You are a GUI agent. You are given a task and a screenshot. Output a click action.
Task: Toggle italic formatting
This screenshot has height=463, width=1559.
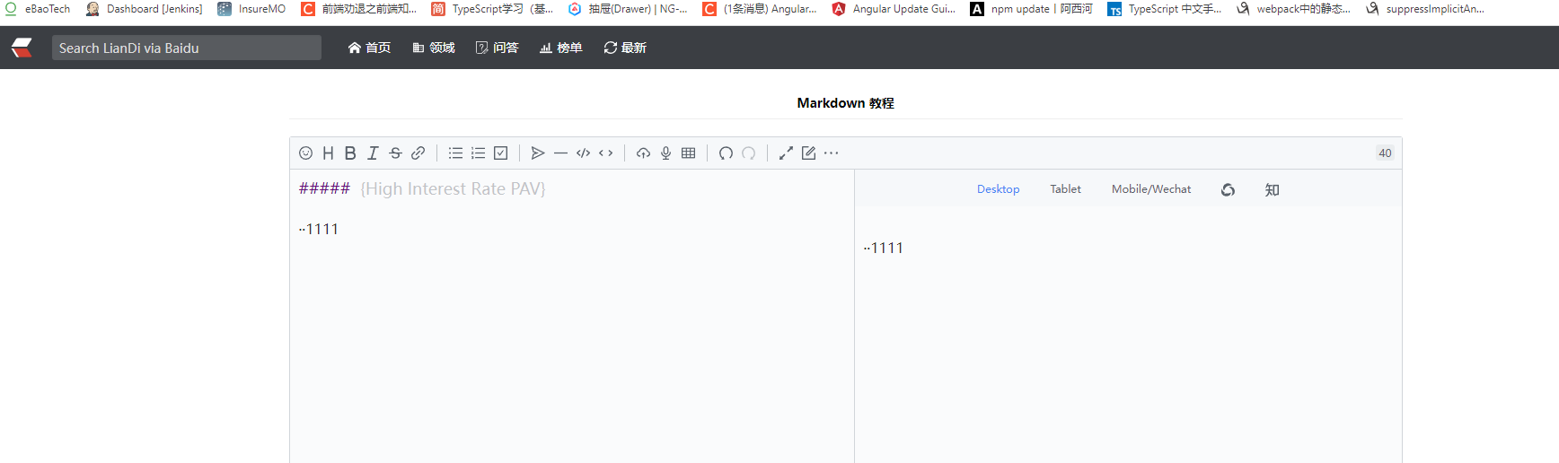tap(373, 153)
